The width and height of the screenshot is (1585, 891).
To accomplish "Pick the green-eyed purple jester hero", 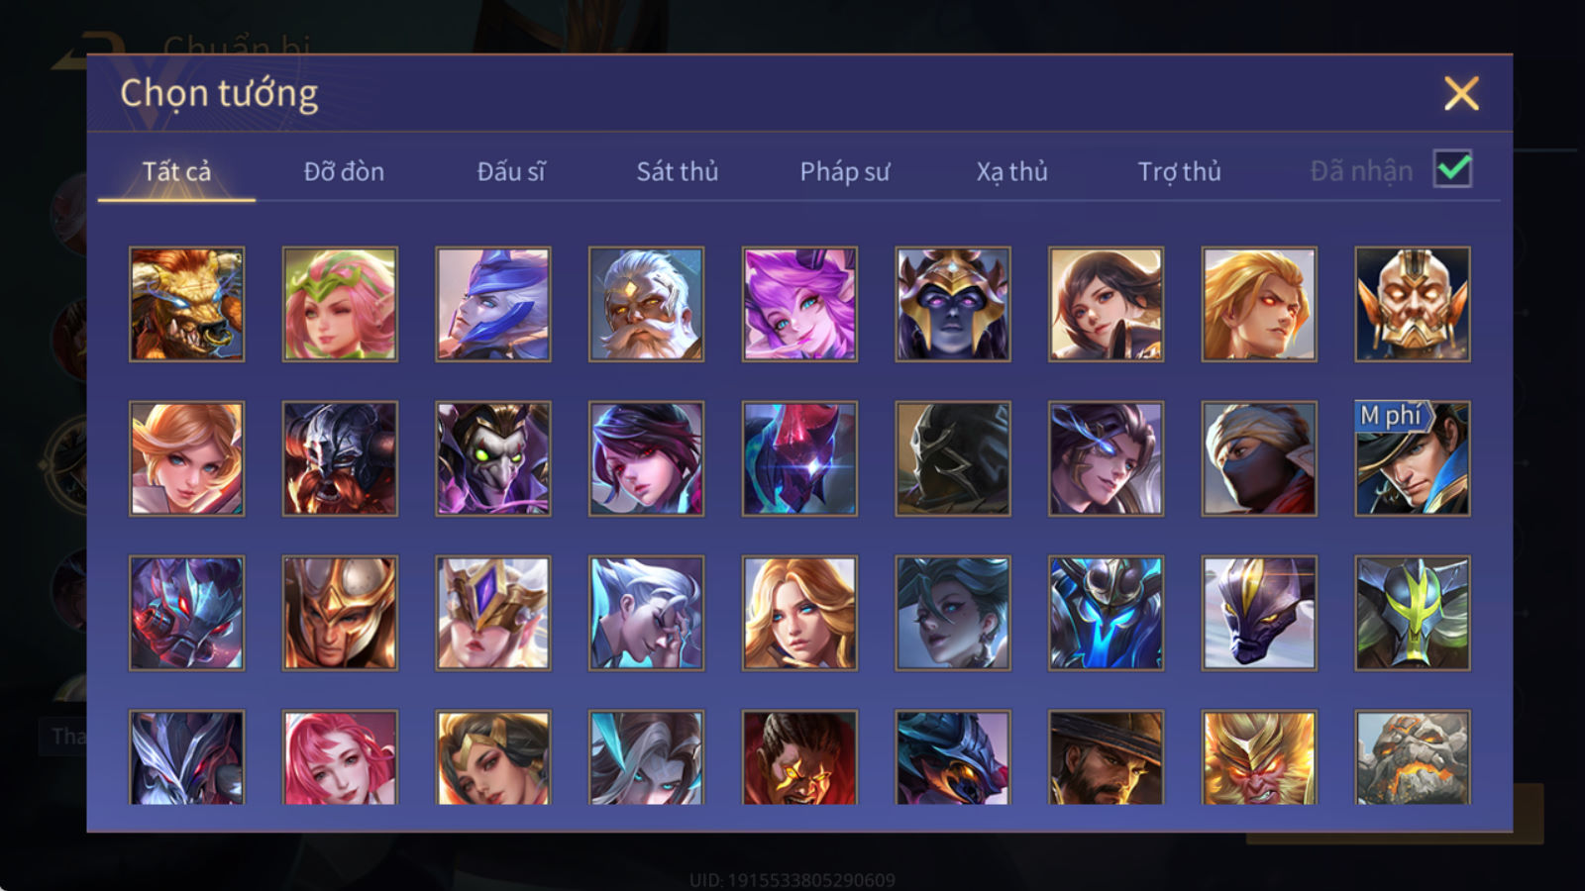I will 493,458.
